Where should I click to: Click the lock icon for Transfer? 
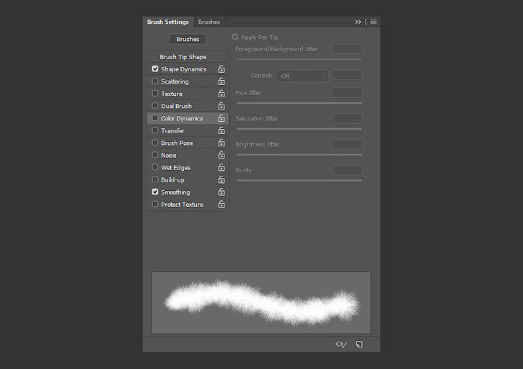(x=221, y=130)
